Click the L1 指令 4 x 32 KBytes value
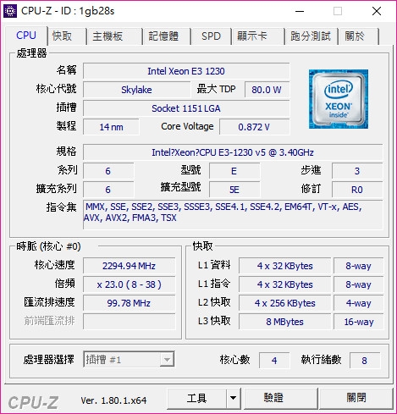 pyautogui.click(x=284, y=284)
